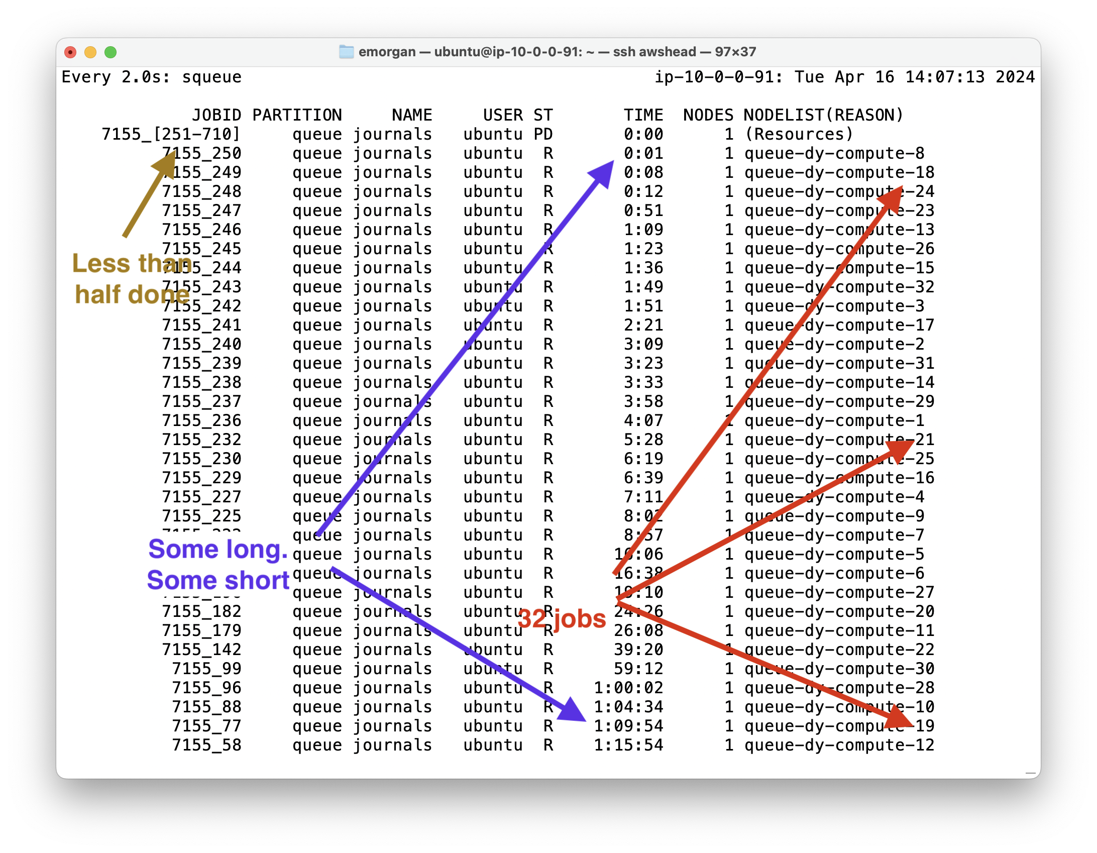The image size is (1097, 853).
Task: Click the 'Every 2.0s: squeue' header text
Action: [151, 77]
